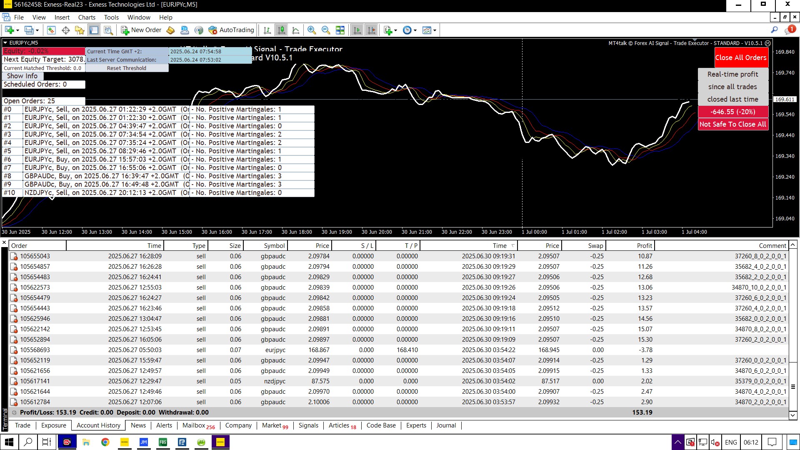Open the Market Watch panel icon
The height and width of the screenshot is (450, 800).
51,30
